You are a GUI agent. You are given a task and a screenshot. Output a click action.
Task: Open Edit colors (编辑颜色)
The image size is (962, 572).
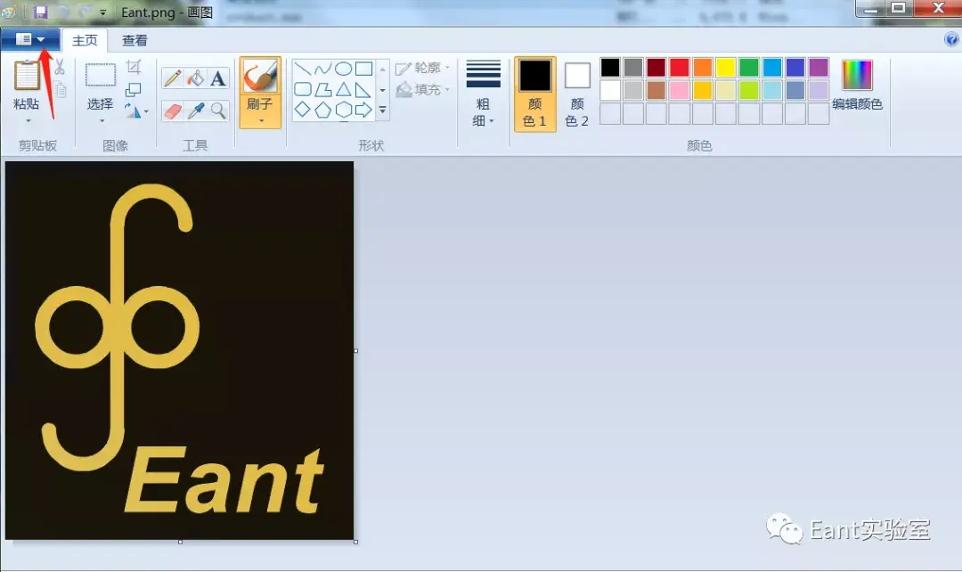pyautogui.click(x=857, y=86)
